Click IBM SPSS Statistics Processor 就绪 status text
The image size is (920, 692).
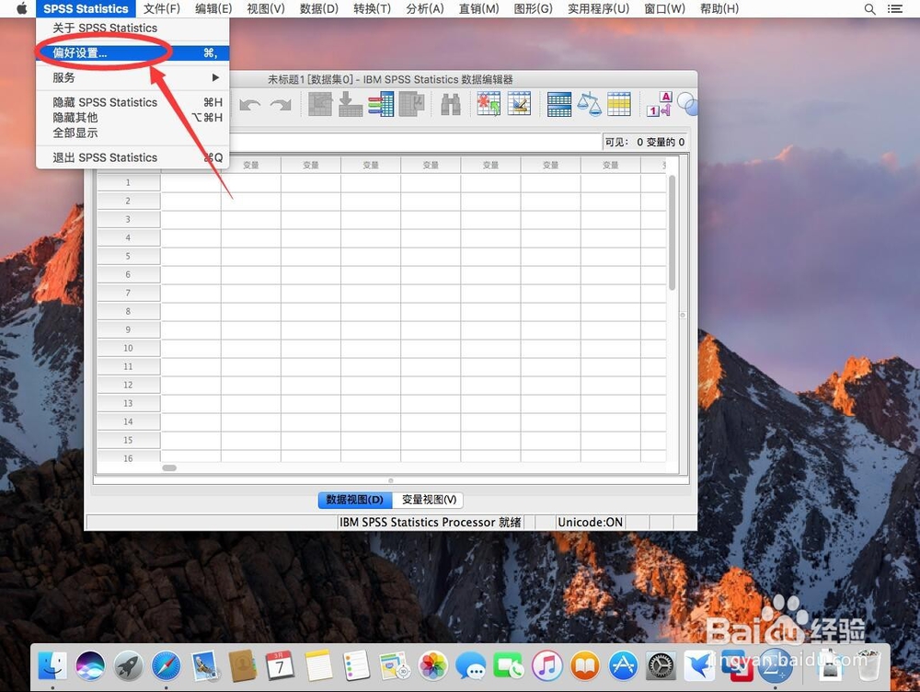[430, 522]
